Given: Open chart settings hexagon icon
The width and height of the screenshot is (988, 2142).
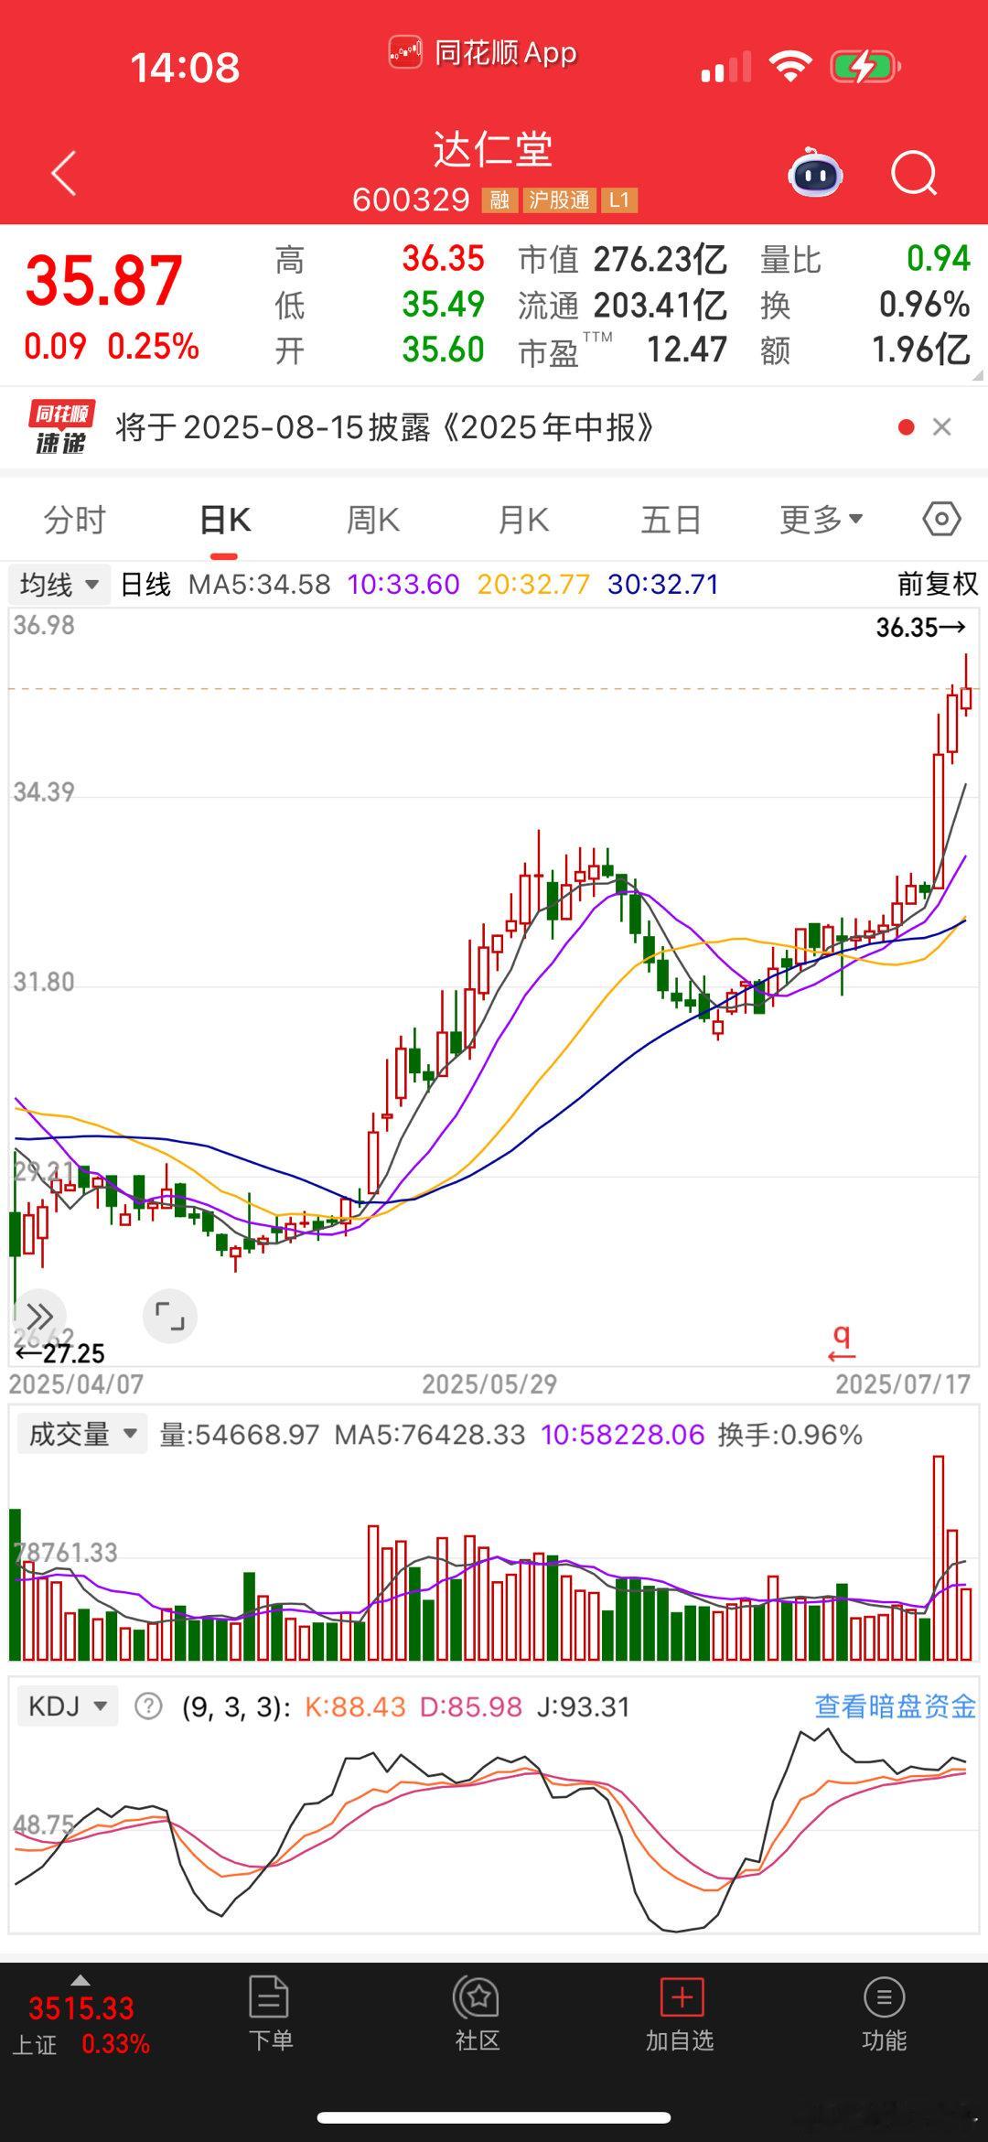Looking at the screenshot, I should coord(941,519).
